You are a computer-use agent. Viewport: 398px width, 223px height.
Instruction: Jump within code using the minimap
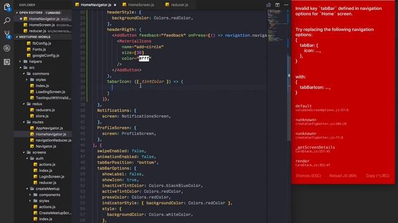point(277,25)
